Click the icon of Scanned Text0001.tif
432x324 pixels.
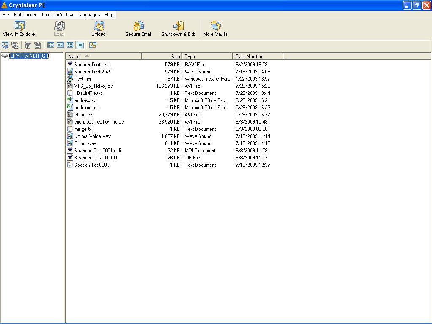[x=70, y=158]
